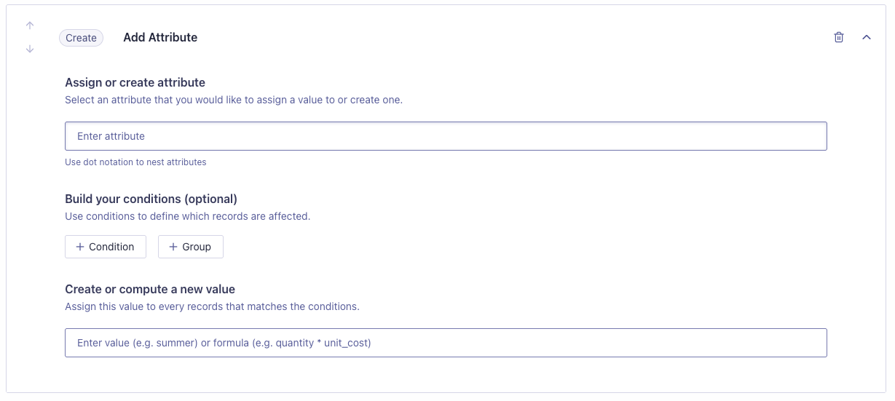The width and height of the screenshot is (895, 401).
Task: Focus the value or formula input
Action: coord(446,343)
